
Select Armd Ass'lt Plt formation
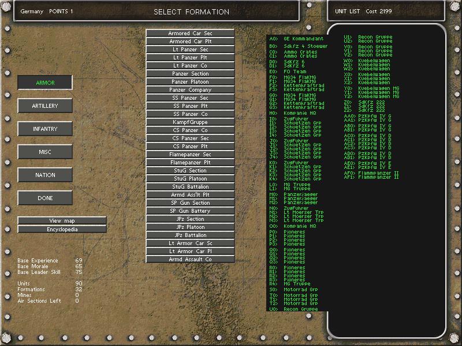pyautogui.click(x=190, y=195)
